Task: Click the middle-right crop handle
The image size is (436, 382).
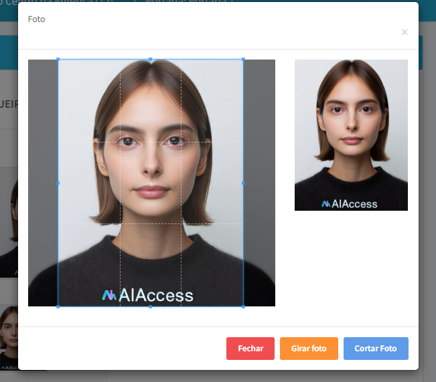Action: (243, 183)
